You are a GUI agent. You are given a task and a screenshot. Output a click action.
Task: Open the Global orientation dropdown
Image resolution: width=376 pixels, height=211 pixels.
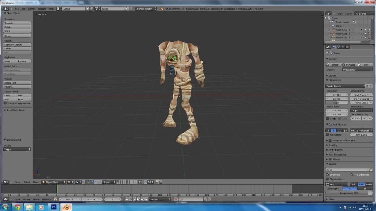click(109, 182)
